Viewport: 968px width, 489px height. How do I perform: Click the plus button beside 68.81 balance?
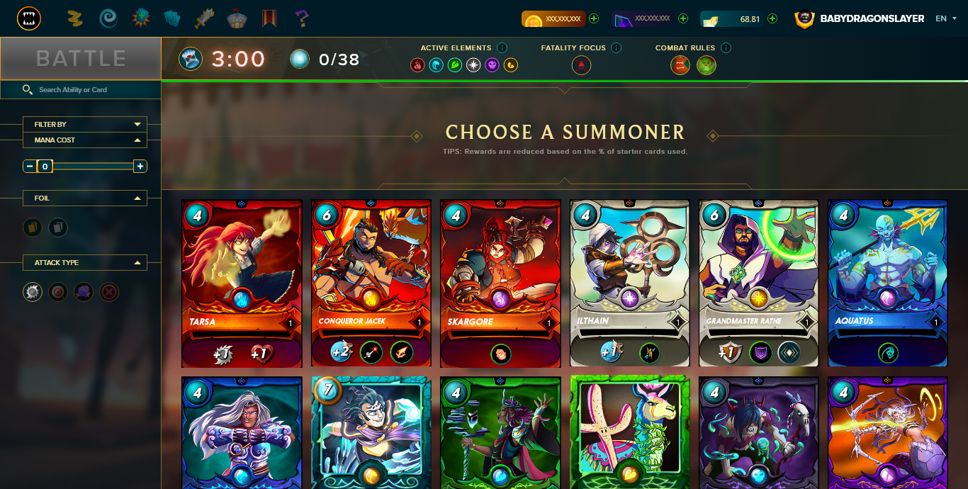[772, 18]
